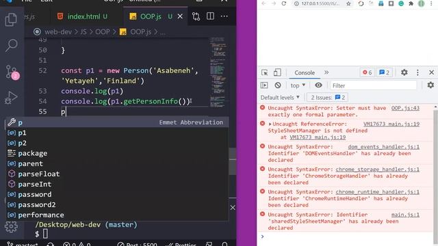
Task: Open the dom_events_handler.js:1 link
Action: tap(383, 147)
